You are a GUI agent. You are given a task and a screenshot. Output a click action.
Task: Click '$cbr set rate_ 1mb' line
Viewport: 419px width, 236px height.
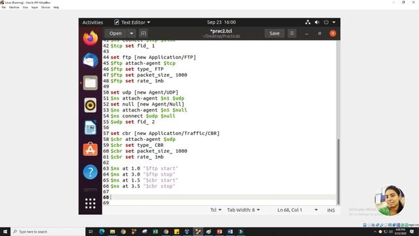(x=137, y=157)
